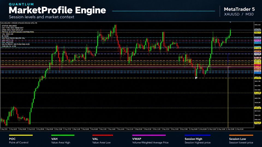Click the red VAL legend color bar
This screenshot has width=262, height=147.
tap(103, 135)
